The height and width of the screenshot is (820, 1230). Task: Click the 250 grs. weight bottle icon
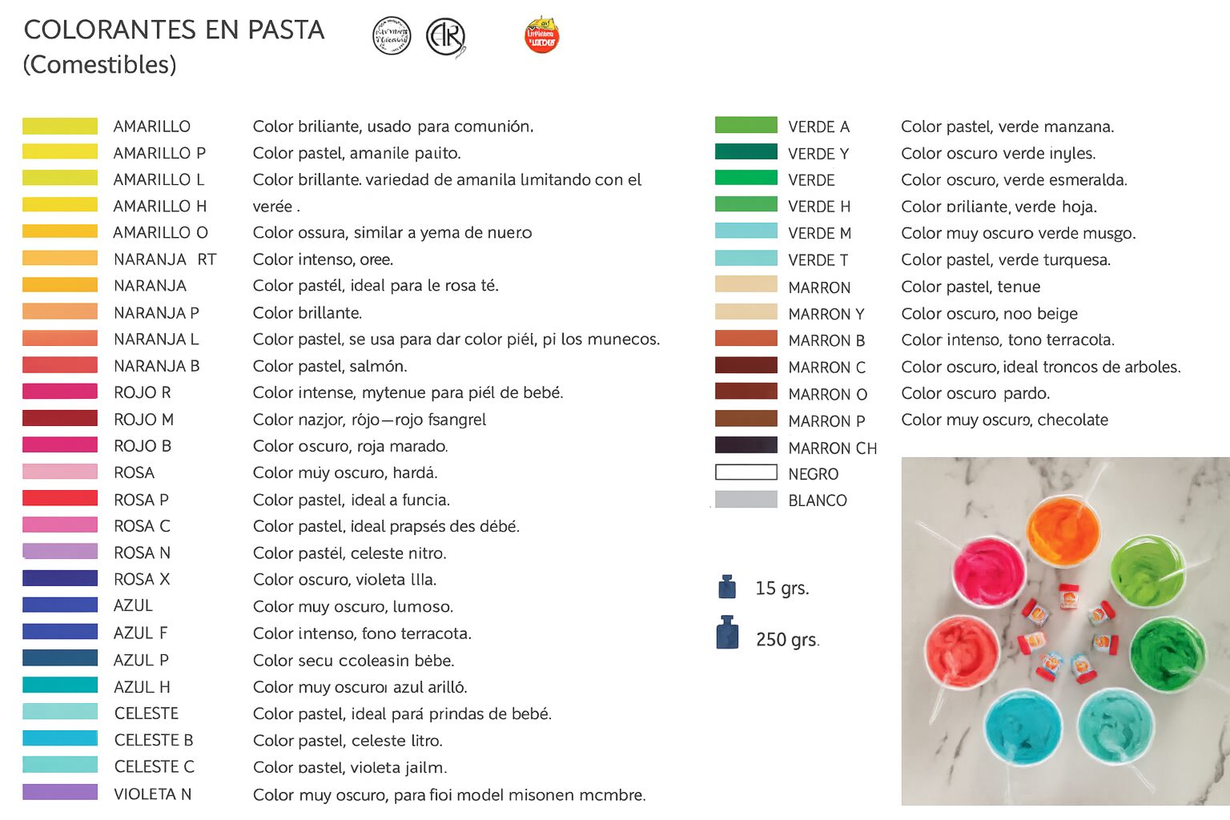pos(727,633)
